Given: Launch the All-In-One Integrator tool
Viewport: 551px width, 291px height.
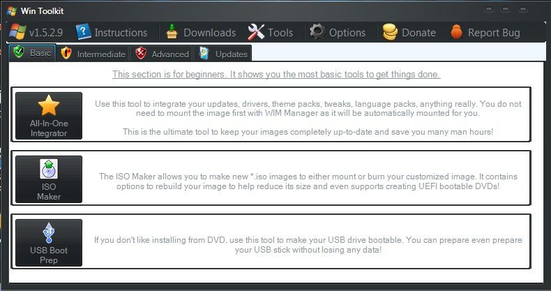Looking at the screenshot, I should point(49,116).
